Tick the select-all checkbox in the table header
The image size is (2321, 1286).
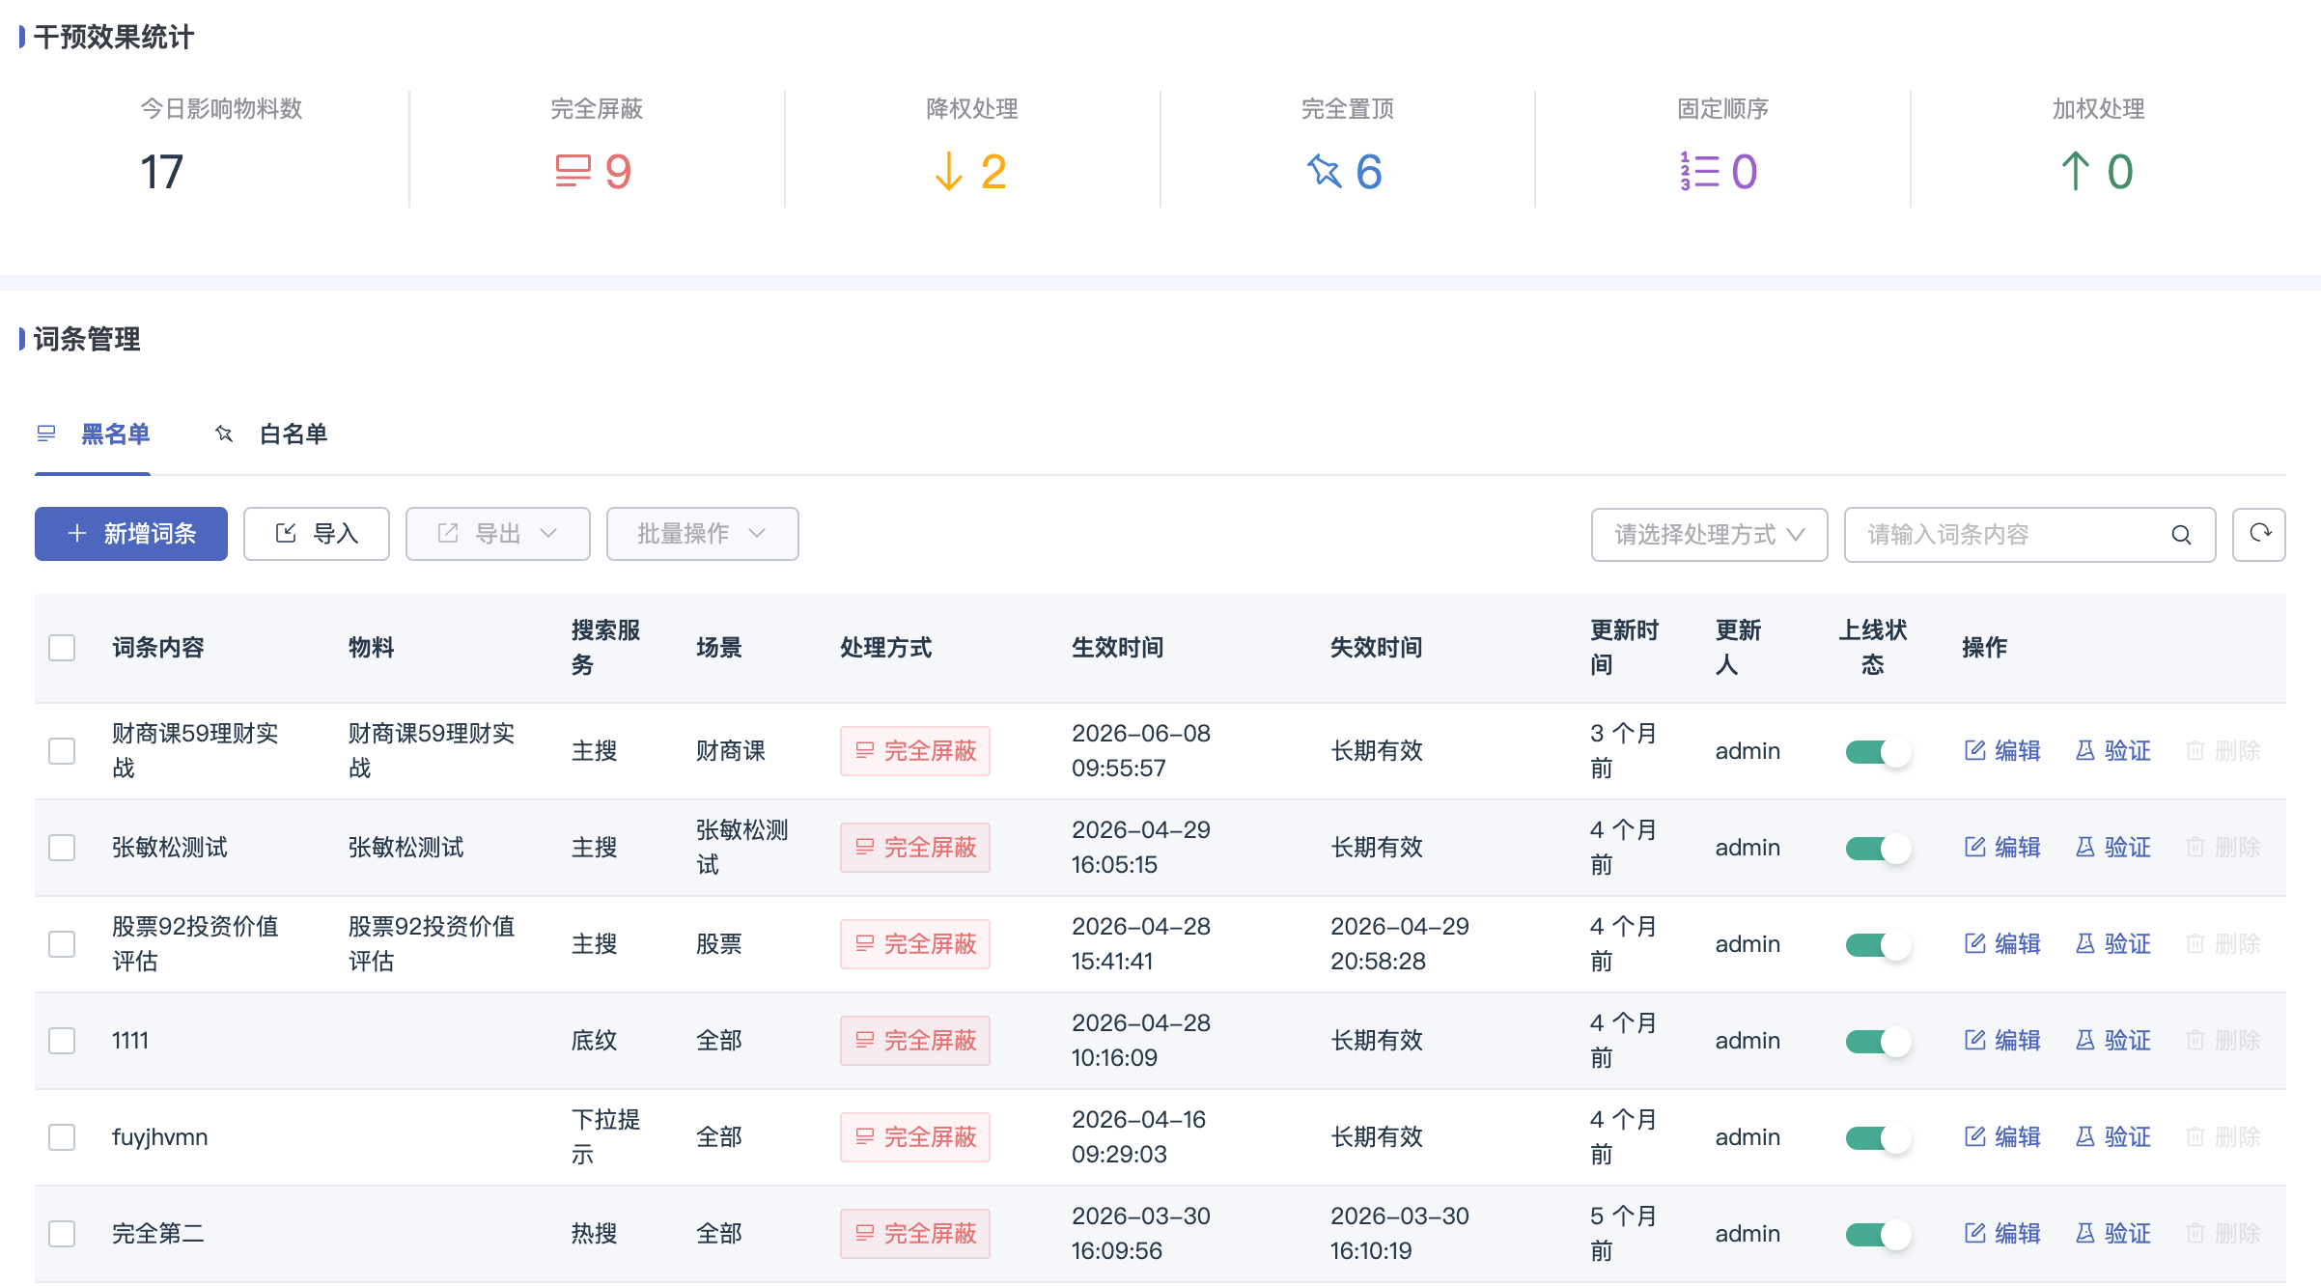click(62, 648)
